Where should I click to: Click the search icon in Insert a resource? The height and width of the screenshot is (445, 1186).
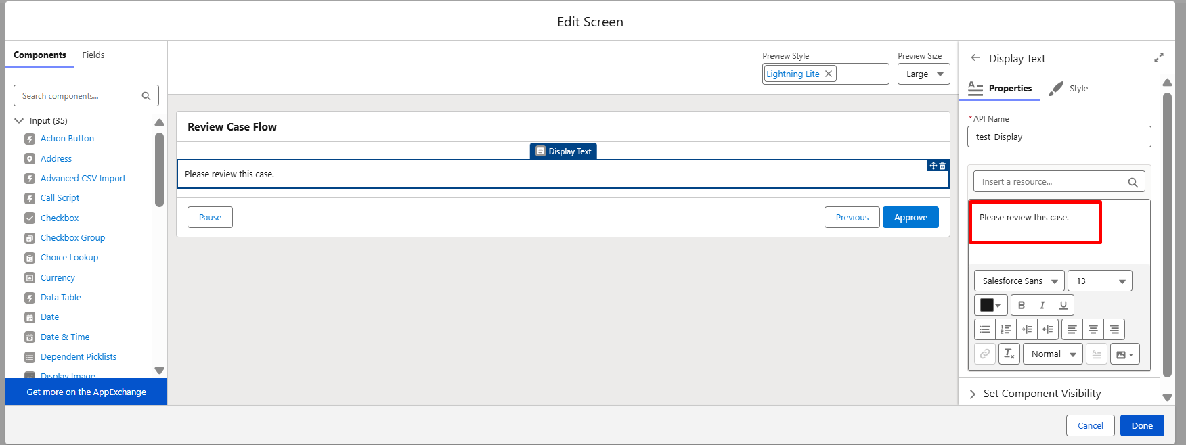(x=1133, y=182)
